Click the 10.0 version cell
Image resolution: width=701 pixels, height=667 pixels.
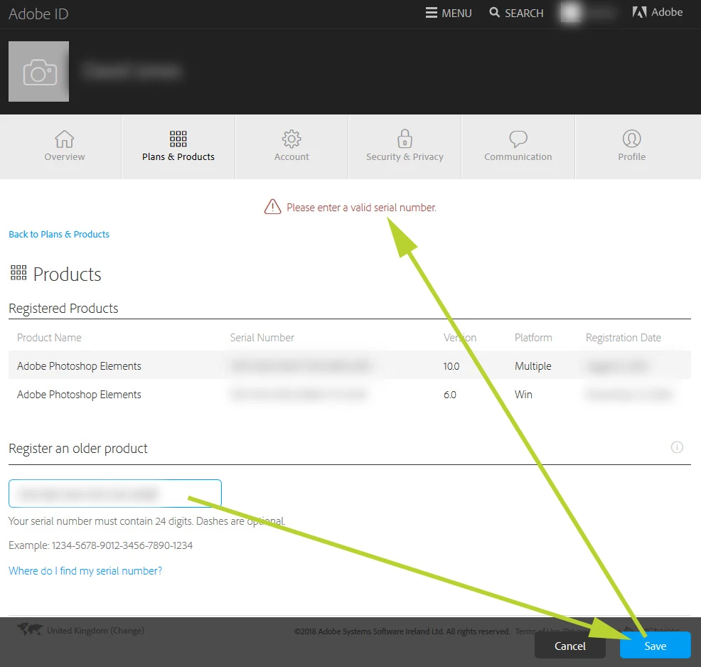click(451, 366)
